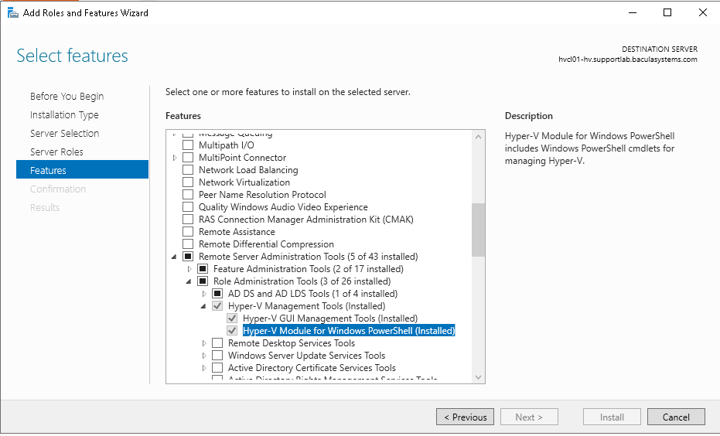This screenshot has width=720, height=436.
Task: Select RAS Connection Manager Administration Kit label
Action: (306, 220)
